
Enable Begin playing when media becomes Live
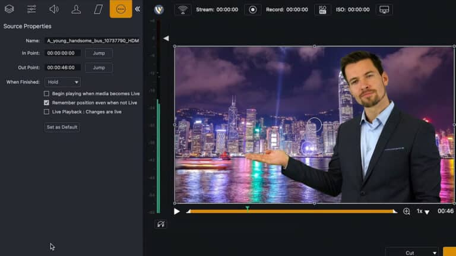(46, 94)
